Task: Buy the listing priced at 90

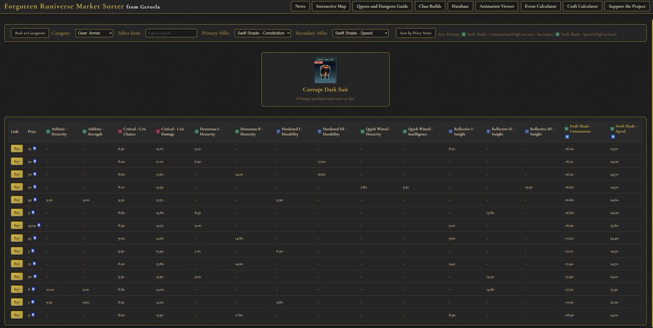Action: 17,276
